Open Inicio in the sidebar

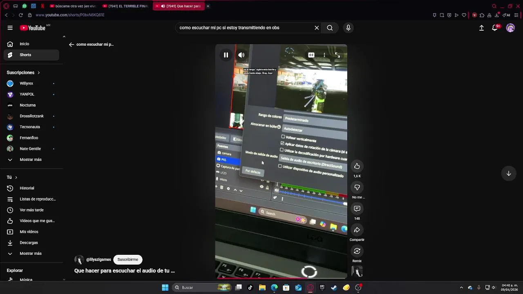pyautogui.click(x=31, y=44)
